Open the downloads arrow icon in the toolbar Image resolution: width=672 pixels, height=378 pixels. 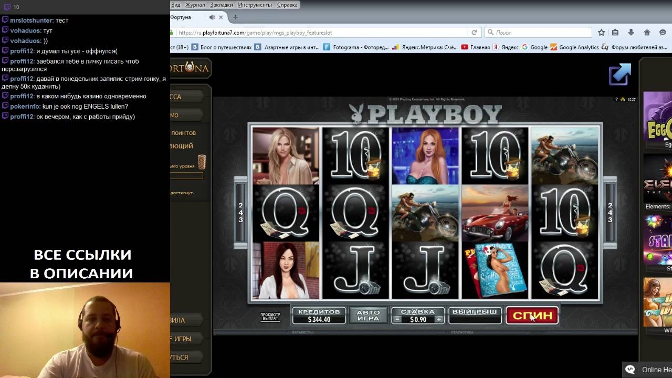(631, 33)
